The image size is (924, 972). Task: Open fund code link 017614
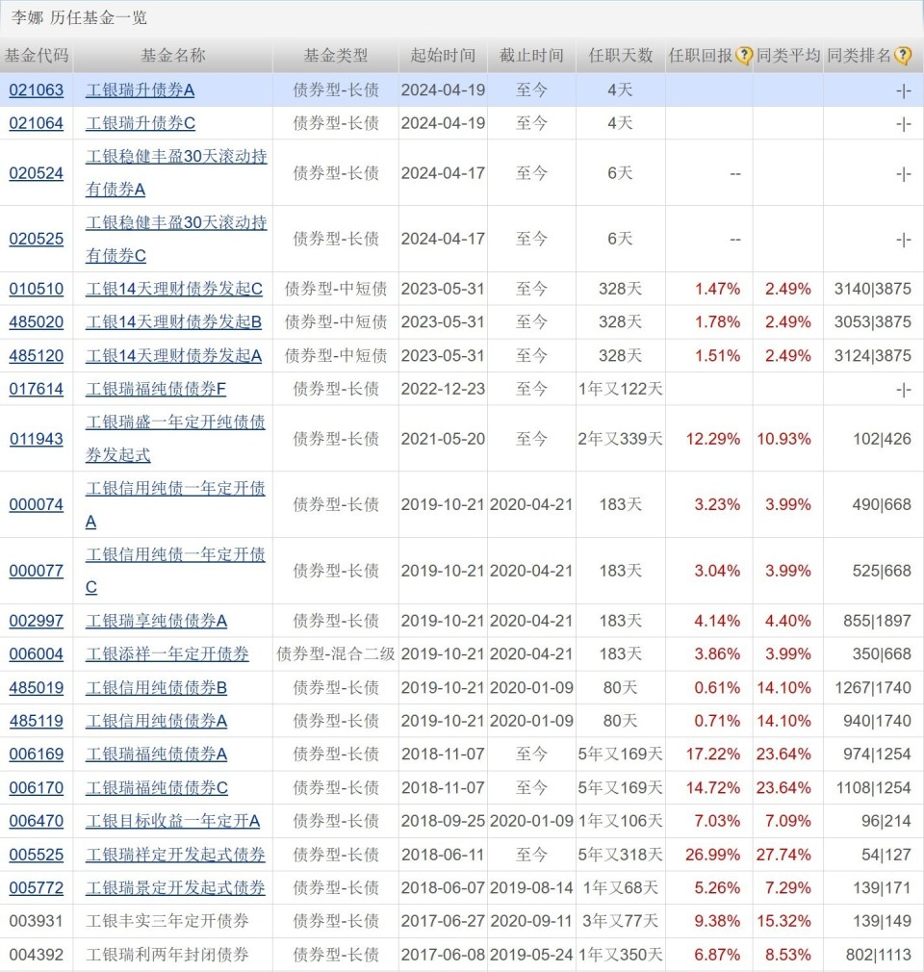(x=36, y=390)
